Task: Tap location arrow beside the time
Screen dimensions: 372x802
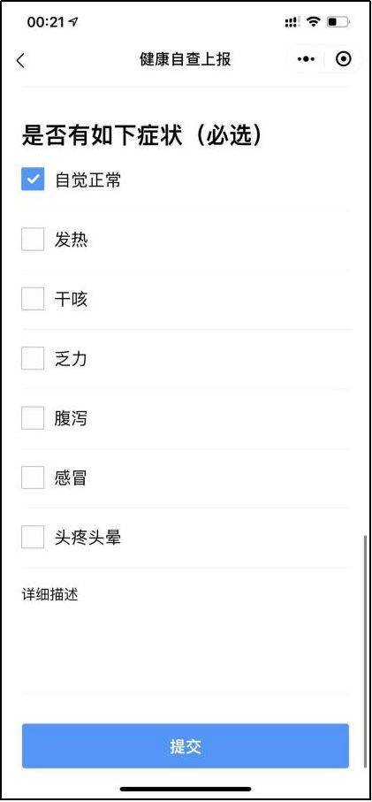Action: click(73, 21)
